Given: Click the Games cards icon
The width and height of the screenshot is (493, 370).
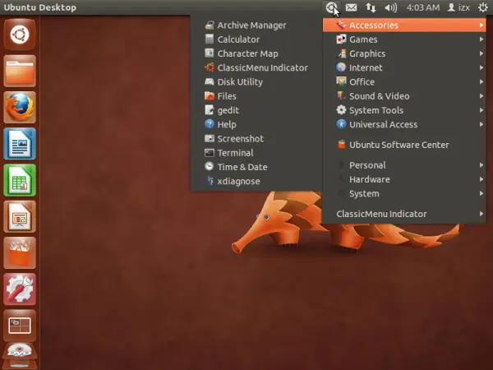Looking at the screenshot, I should (341, 39).
